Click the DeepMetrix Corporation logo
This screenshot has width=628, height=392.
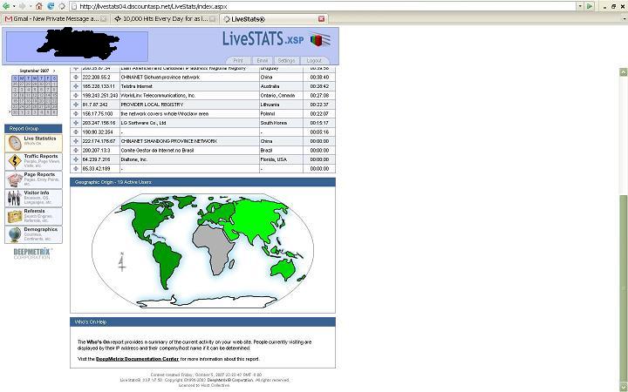pos(32,253)
